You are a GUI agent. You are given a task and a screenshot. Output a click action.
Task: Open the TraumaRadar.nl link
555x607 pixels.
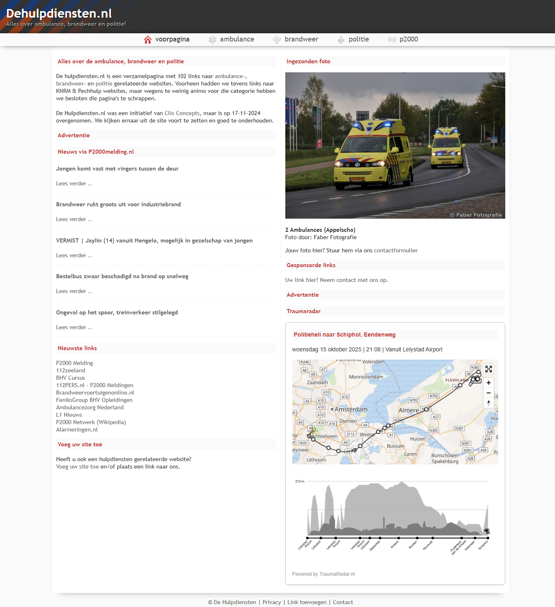[x=337, y=574]
